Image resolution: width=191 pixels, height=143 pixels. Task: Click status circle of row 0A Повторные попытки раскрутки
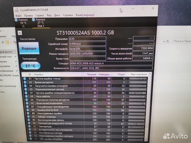[27, 100]
